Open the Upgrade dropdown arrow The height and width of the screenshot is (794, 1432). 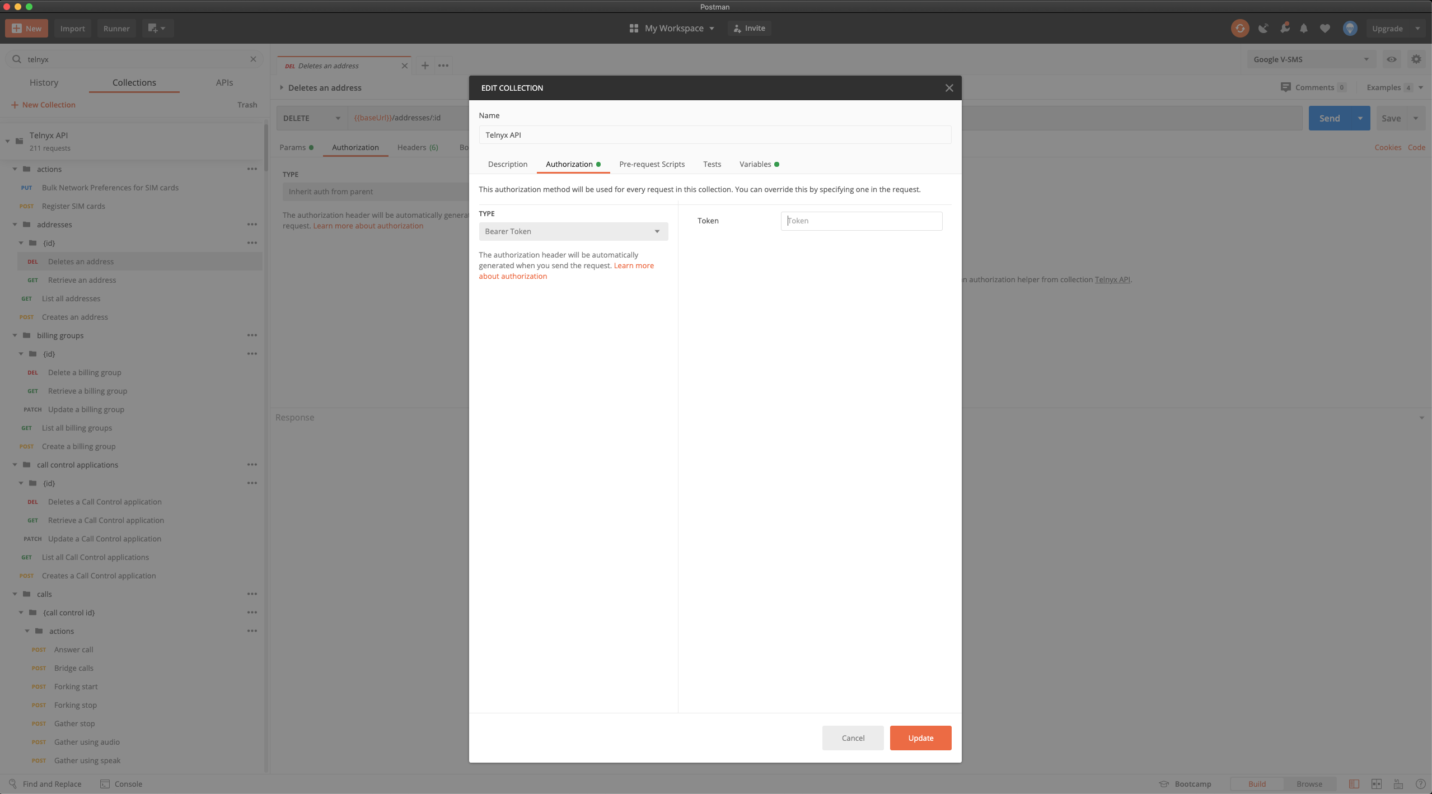pos(1417,28)
